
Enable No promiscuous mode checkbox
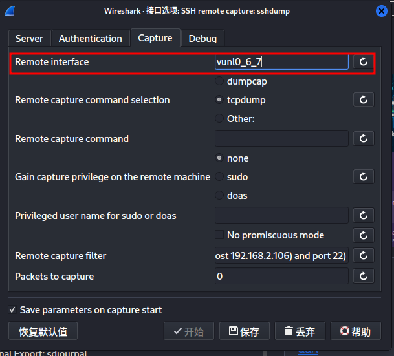tap(219, 235)
